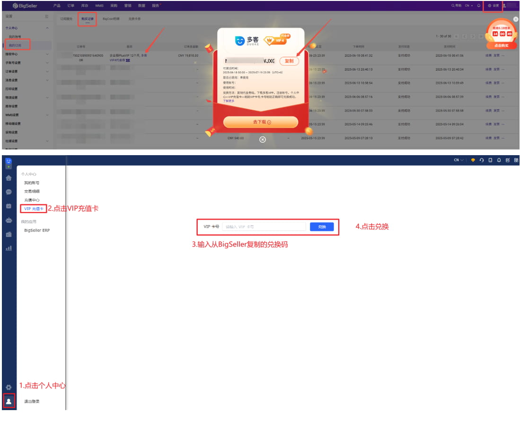Viewport: 520px width, 421px height.
Task: Click the Duoke VIP diamond icon
Action: coord(473,160)
